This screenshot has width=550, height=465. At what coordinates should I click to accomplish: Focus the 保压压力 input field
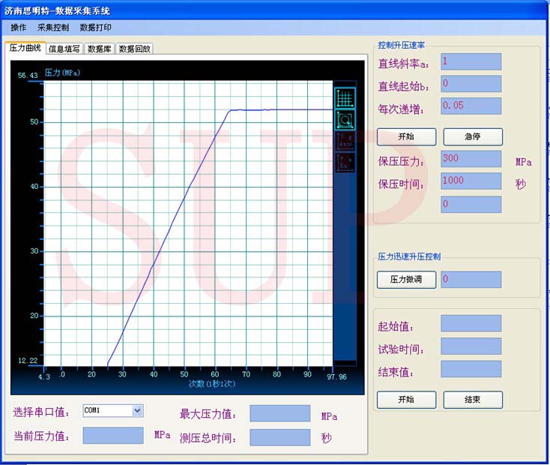click(471, 159)
